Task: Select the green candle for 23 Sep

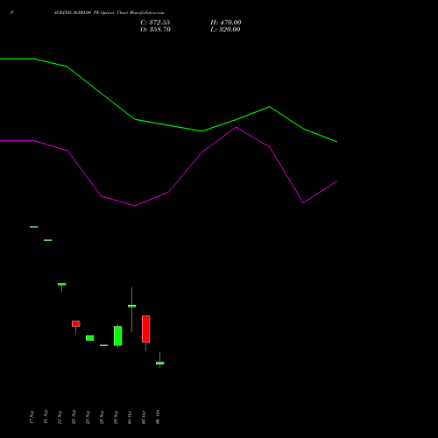Action: [x=90, y=338]
